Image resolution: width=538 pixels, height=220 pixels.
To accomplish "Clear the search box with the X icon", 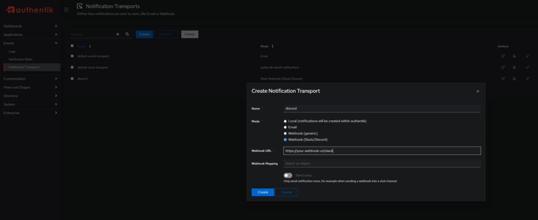I will click(118, 34).
